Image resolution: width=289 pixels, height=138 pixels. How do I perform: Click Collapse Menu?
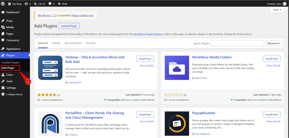click(x=15, y=94)
